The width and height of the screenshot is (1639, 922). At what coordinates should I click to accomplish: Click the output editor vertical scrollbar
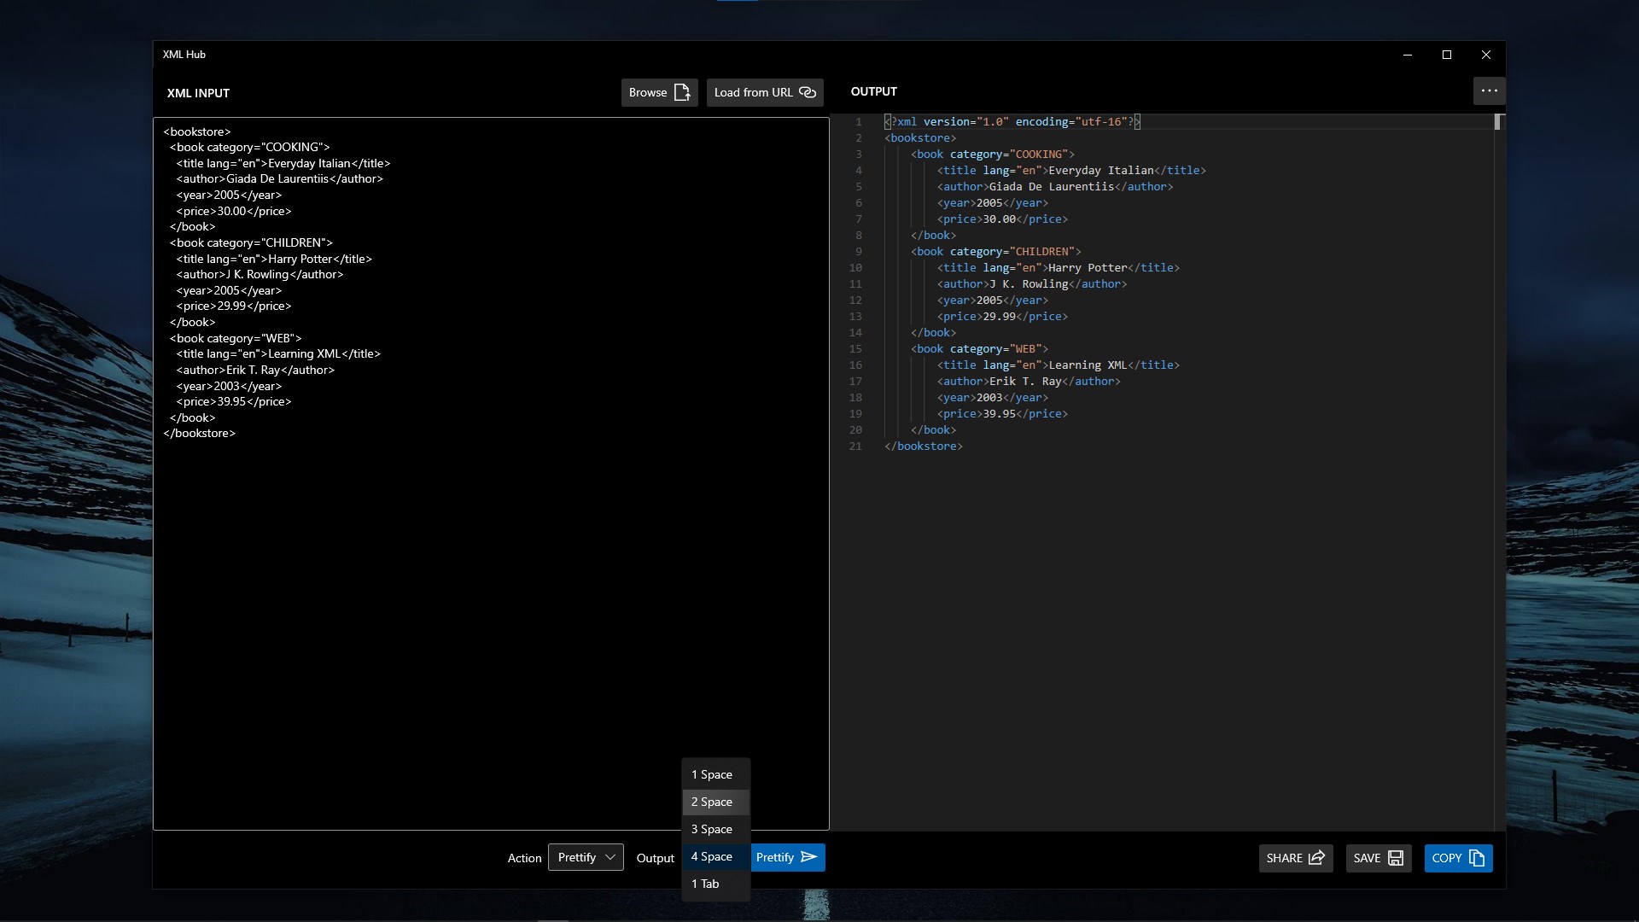pyautogui.click(x=1499, y=472)
